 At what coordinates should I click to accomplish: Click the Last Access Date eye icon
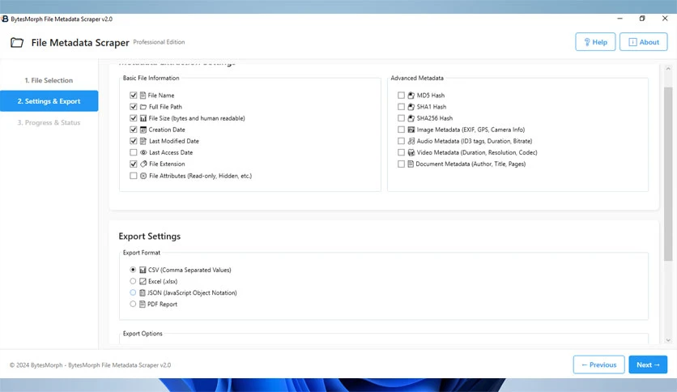point(143,152)
